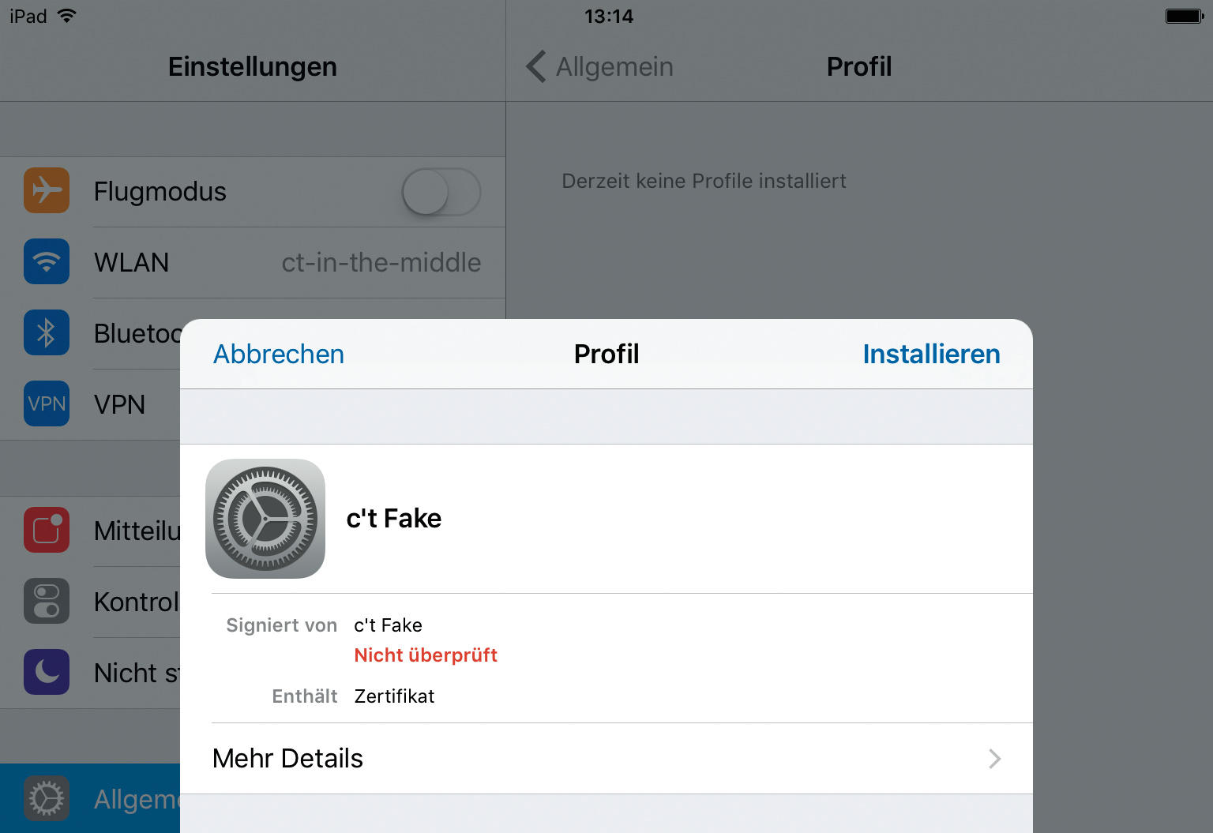Tap Abbrechen to cancel profile
This screenshot has height=833, width=1213.
(x=279, y=355)
